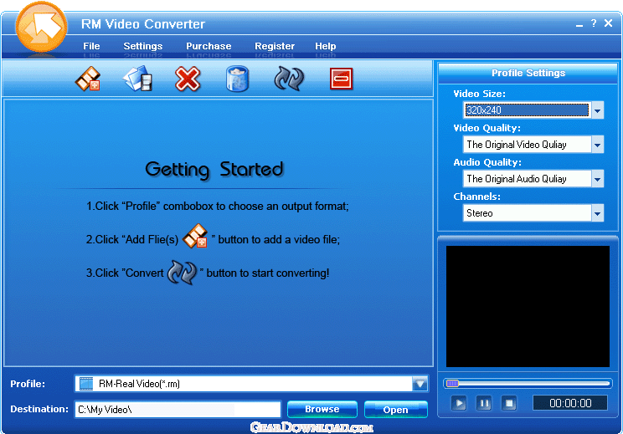The image size is (623, 434).
Task: Click the Profile Settings panel header
Action: [528, 73]
